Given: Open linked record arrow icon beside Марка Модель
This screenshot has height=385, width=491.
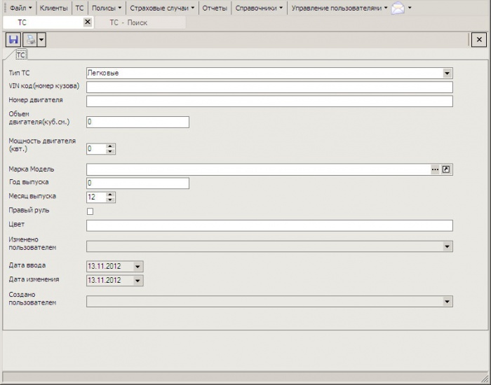Looking at the screenshot, I should point(446,169).
